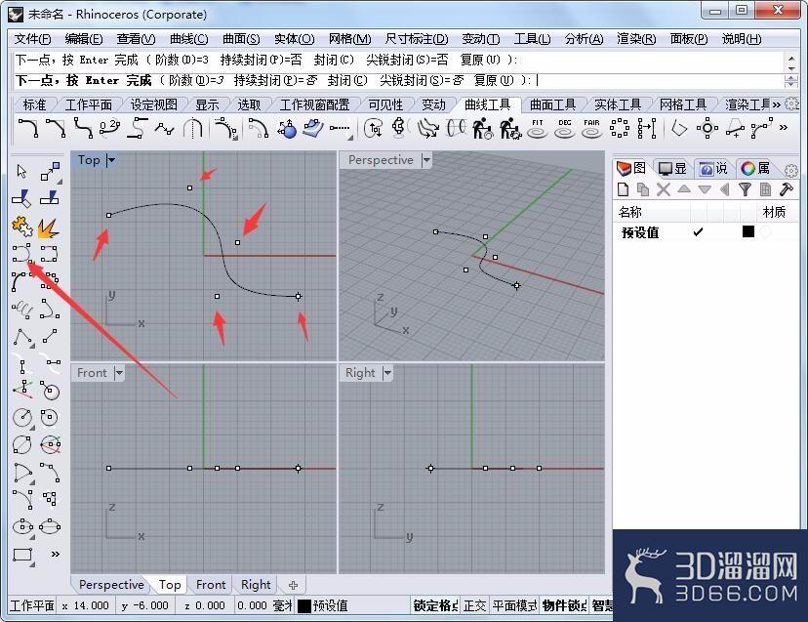Image resolution: width=808 pixels, height=622 pixels.
Task: Open the layer panel options gear
Action: pyautogui.click(x=791, y=170)
